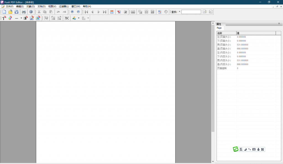
Task: Open the 过滤器(L) menu
Action: coord(64,7)
